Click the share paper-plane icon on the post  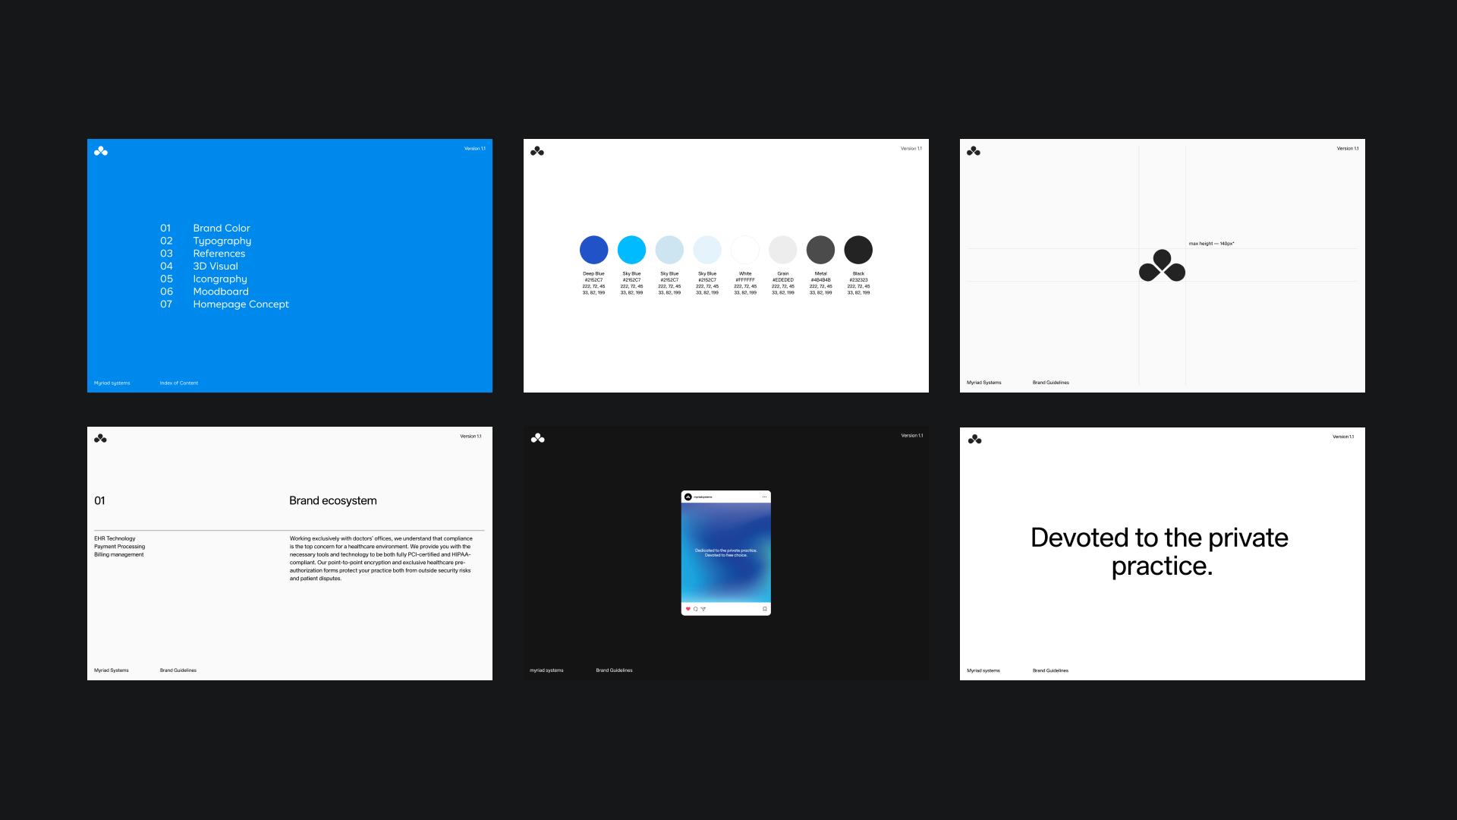tap(703, 609)
